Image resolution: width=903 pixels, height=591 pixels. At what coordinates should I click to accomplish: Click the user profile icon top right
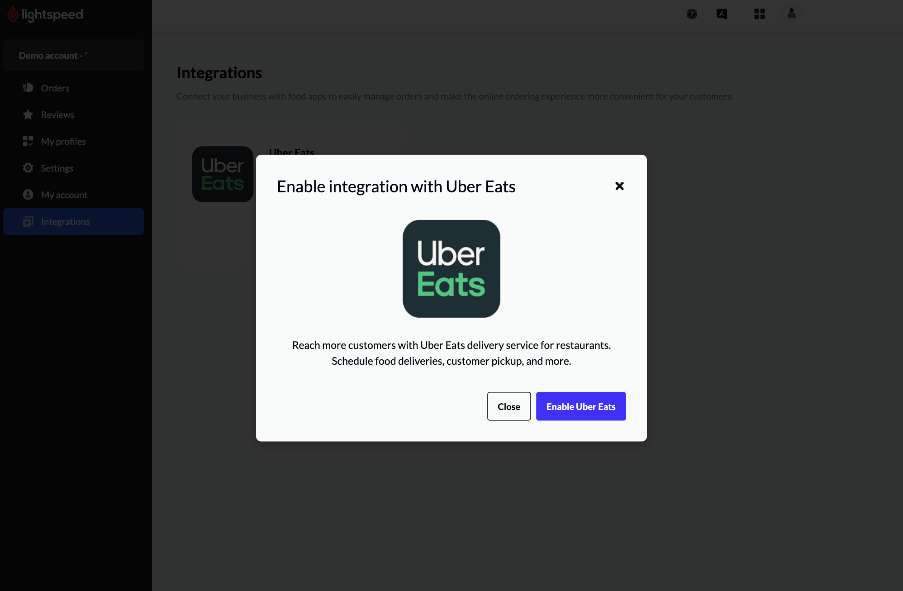(x=791, y=13)
